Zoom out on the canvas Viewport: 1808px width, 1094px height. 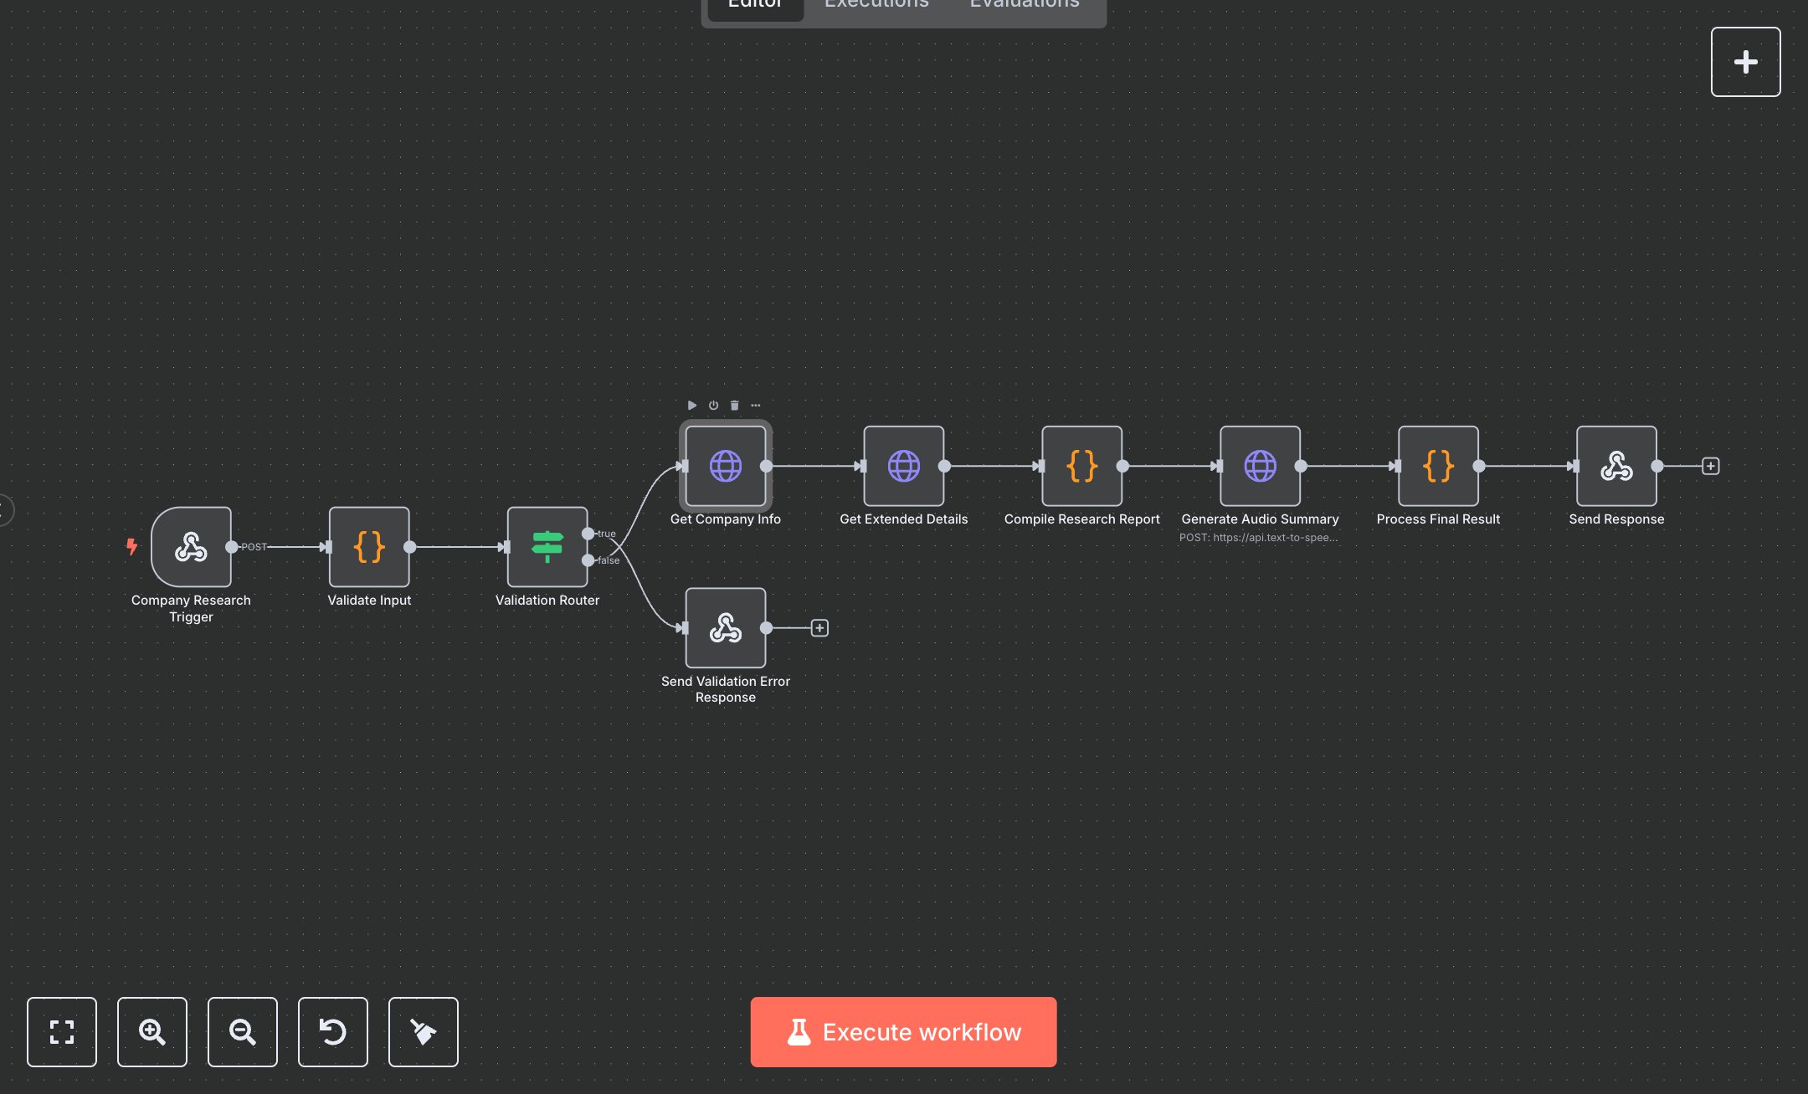pos(243,1032)
